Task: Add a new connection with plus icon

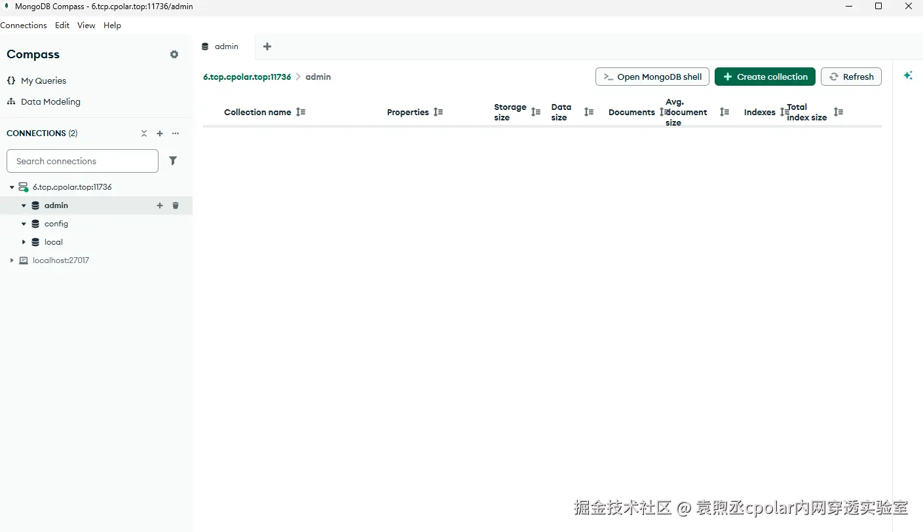Action: pyautogui.click(x=160, y=133)
